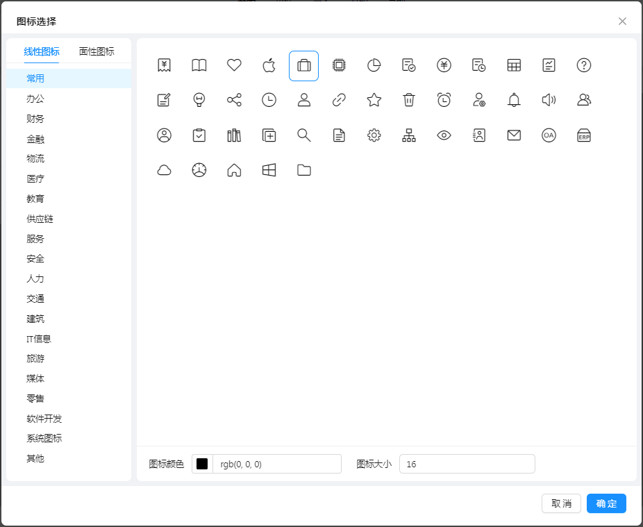Click the 图标大小 input field
Screen dimensions: 643x527
(467, 464)
